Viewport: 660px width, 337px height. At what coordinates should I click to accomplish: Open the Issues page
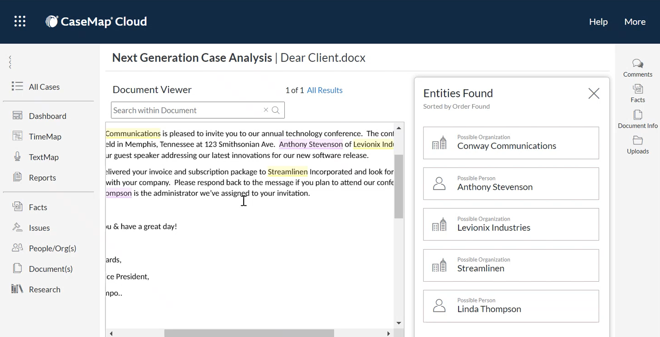(39, 228)
